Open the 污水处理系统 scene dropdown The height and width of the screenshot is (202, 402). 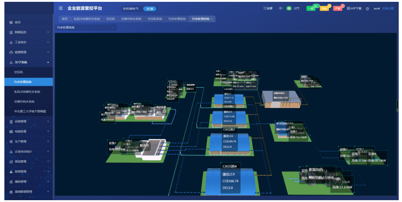pos(86,28)
